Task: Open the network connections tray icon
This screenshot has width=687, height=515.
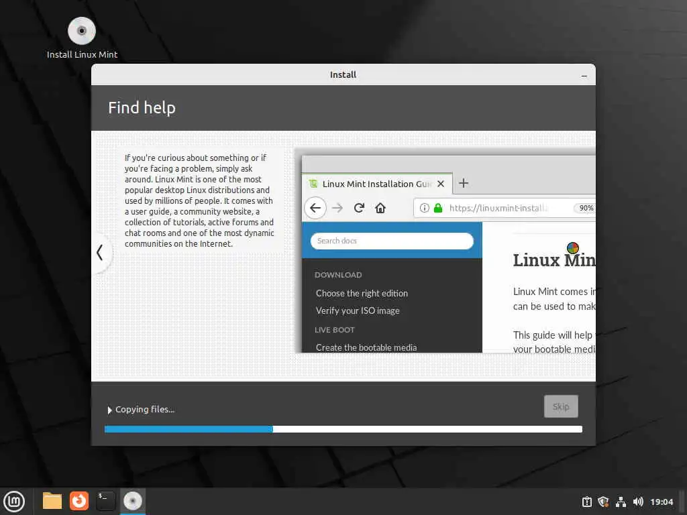Action: [621, 502]
